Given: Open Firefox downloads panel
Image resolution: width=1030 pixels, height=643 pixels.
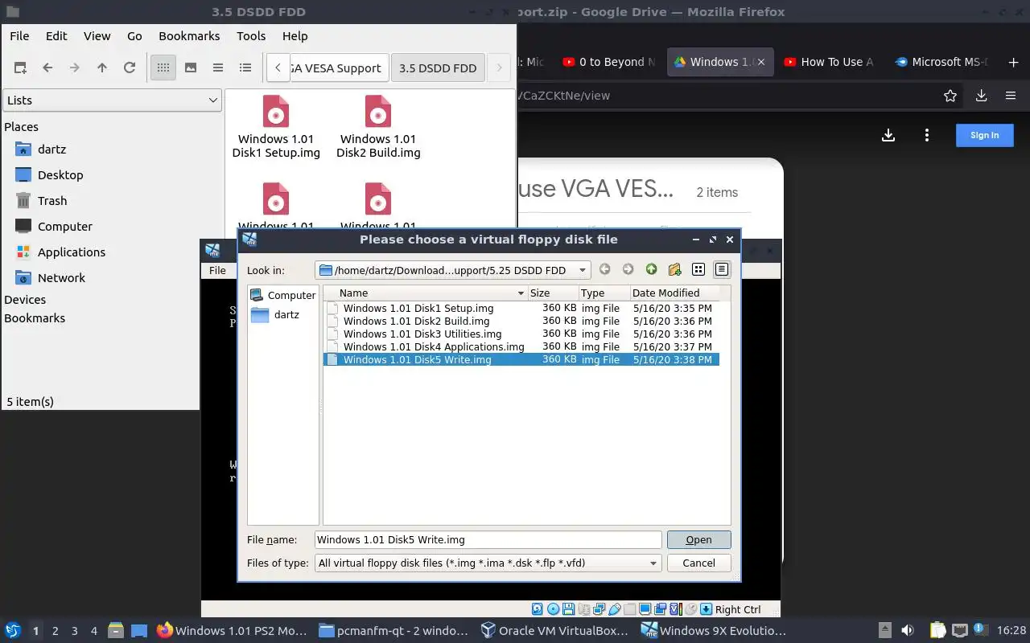Looking at the screenshot, I should (981, 96).
